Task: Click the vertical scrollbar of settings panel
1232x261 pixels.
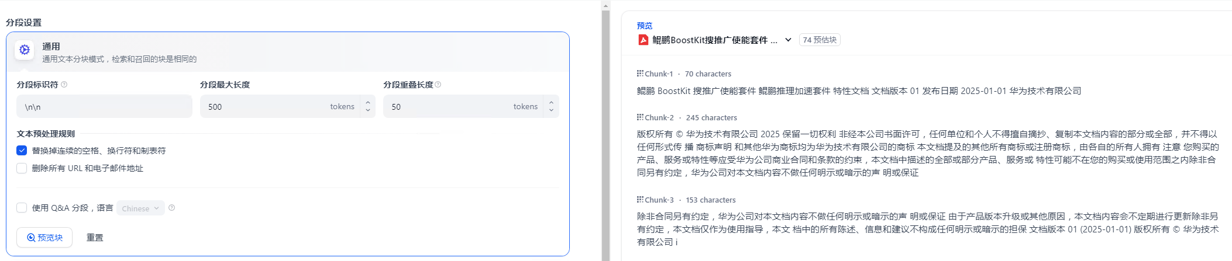Action: coord(605,134)
